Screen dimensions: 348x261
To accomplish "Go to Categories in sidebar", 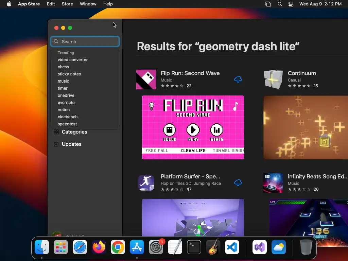I will (74, 132).
